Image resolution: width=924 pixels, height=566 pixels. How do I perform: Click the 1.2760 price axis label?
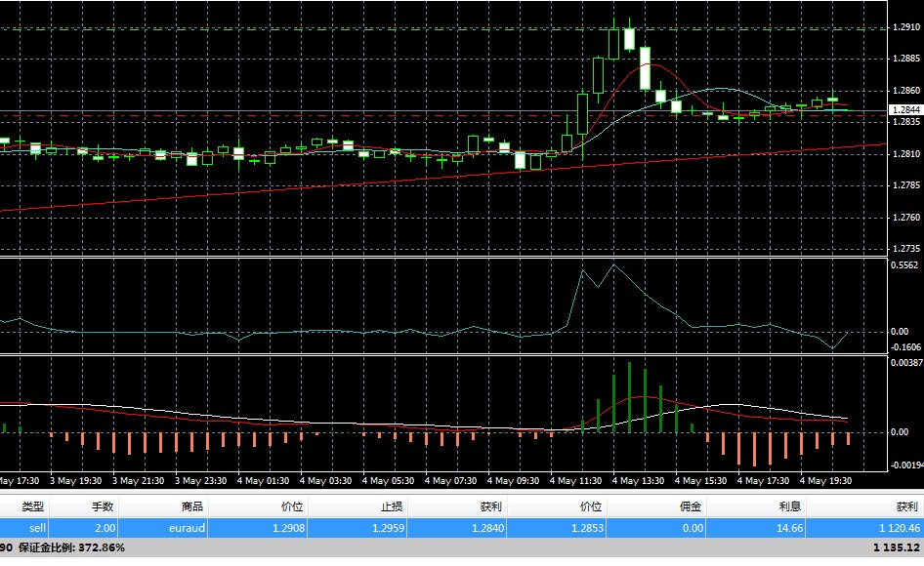(906, 218)
